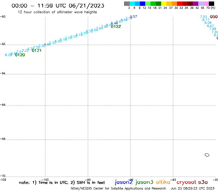Click the 7.25 wave height value
Screen dimensions: 218x191
click(x=37, y=47)
